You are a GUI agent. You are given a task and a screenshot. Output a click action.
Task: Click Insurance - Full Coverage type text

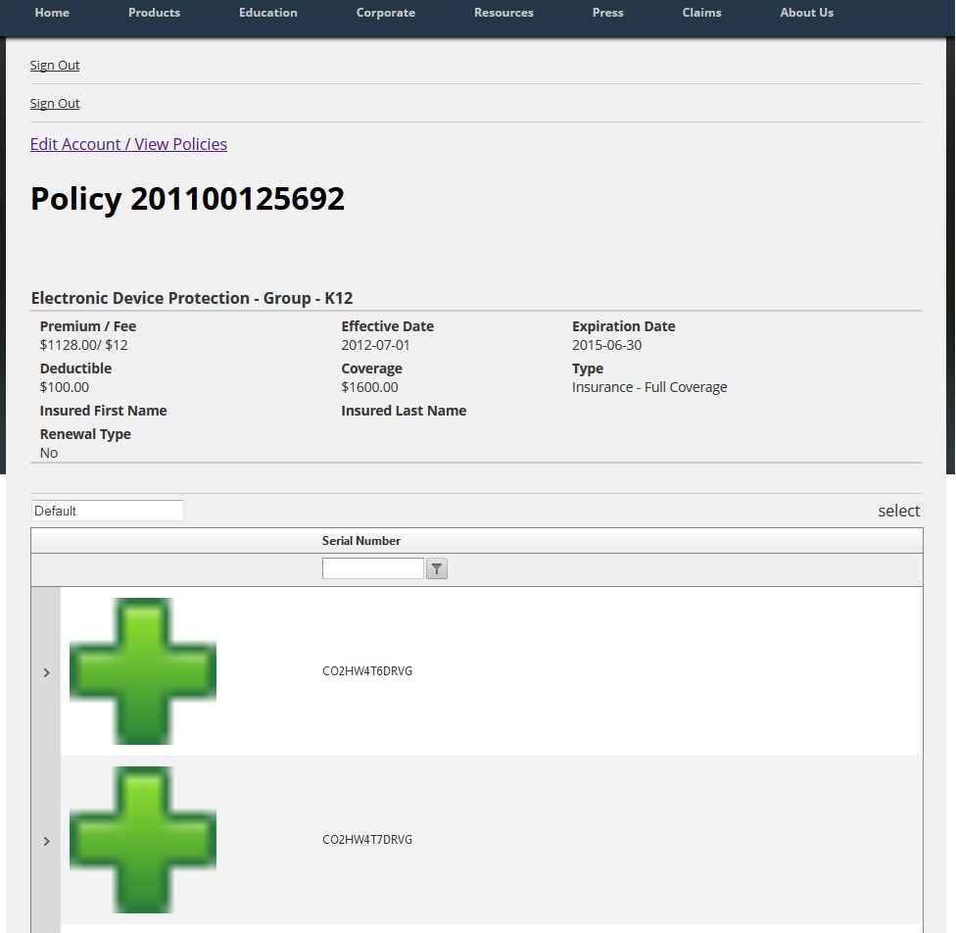pos(649,387)
